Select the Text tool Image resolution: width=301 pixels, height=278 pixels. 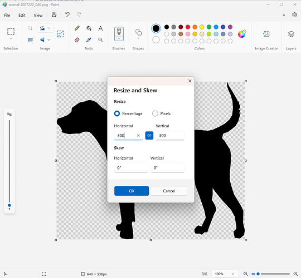coord(100,28)
